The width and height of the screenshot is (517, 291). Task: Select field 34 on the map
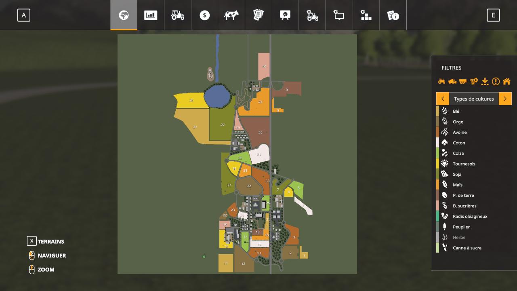[x=259, y=154]
